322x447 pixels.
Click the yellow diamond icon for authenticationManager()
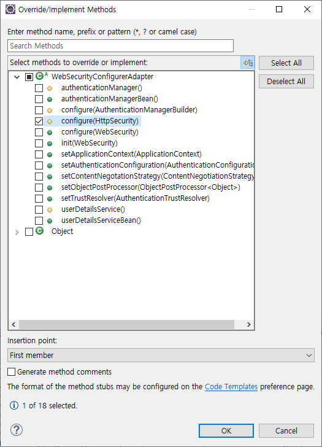click(x=50, y=88)
